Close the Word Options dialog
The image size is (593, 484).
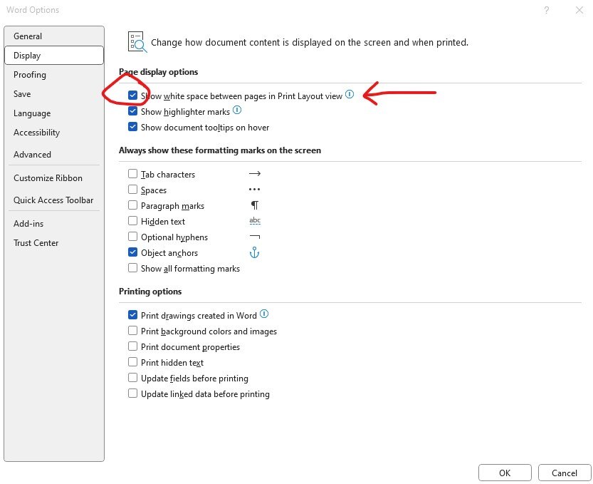(x=579, y=10)
